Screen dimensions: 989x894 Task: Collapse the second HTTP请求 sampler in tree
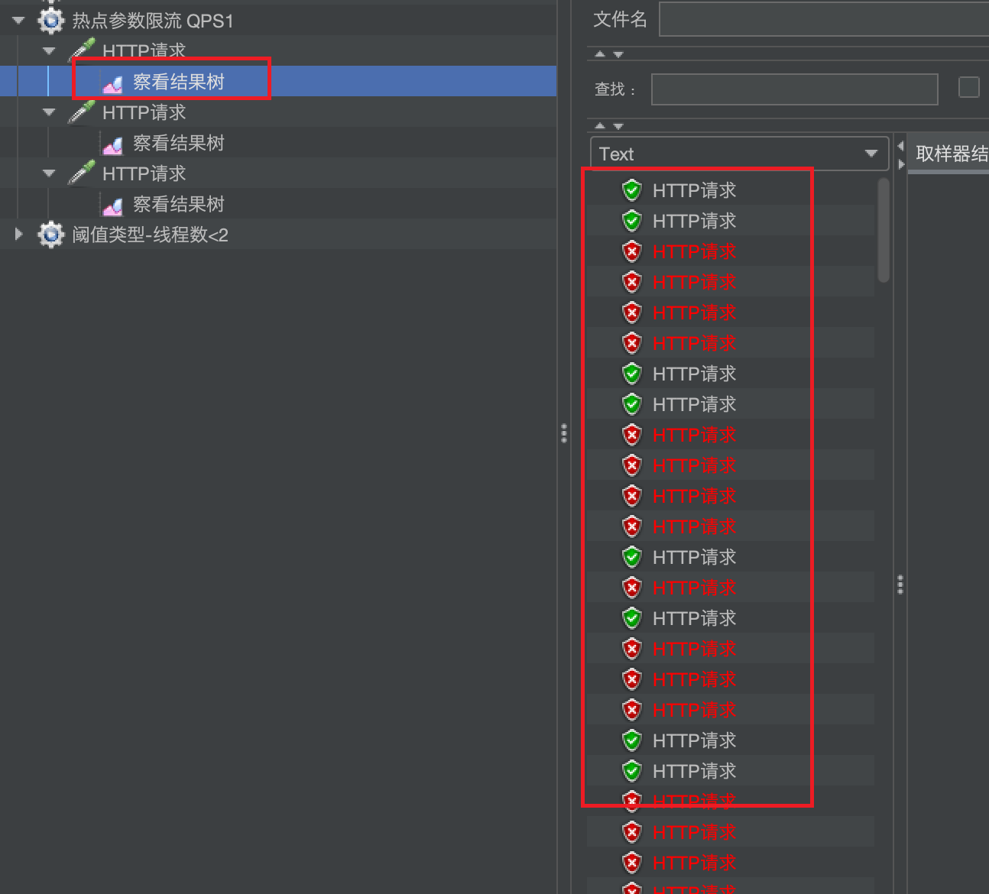[x=50, y=112]
